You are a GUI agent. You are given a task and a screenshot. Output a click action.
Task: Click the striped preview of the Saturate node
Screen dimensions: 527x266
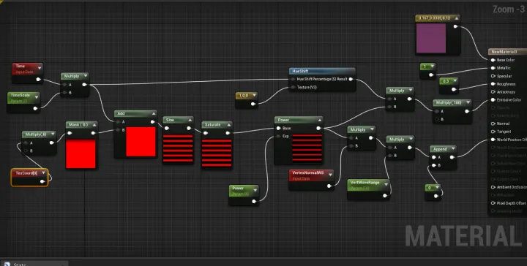pos(217,153)
